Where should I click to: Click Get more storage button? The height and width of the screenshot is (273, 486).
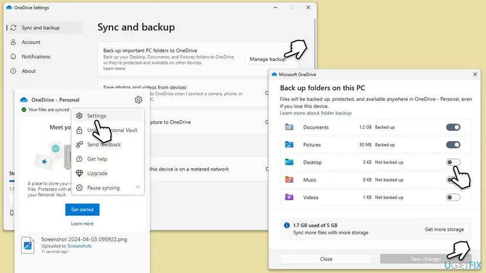point(444,230)
